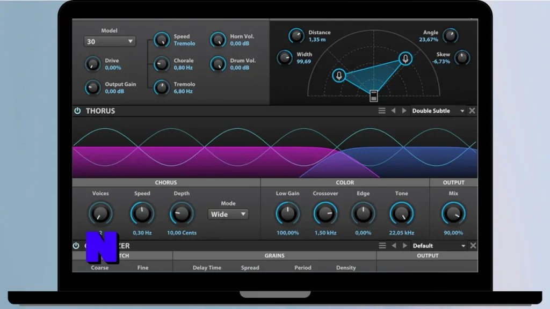Click the chorus Voices knob

click(x=100, y=214)
